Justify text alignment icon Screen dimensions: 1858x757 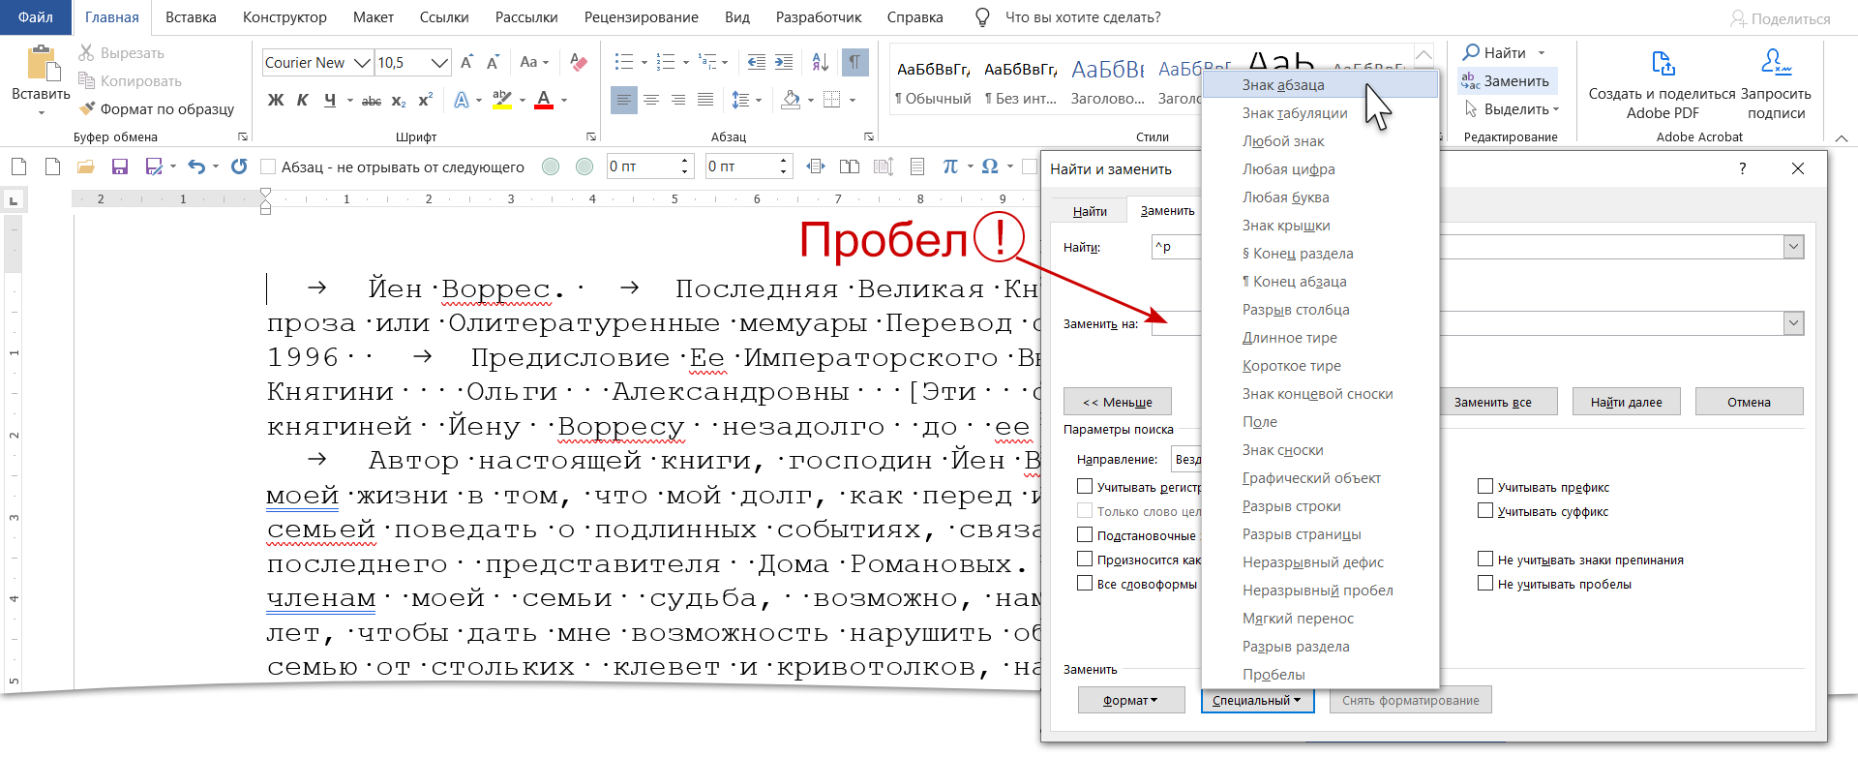705,100
